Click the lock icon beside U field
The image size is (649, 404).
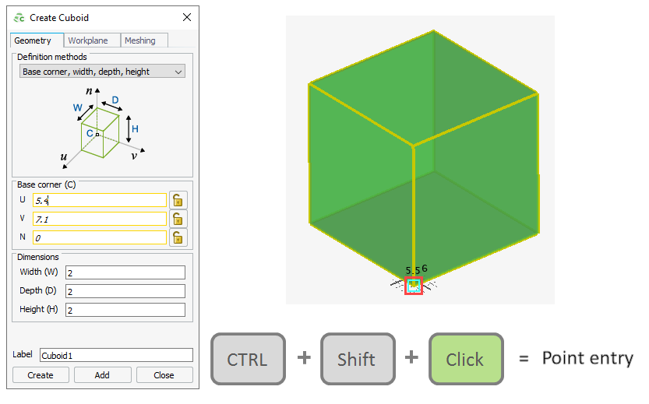coord(178,200)
